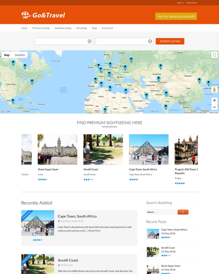
Task: Click the magnifier icon in the search field
Action: click(89, 41)
